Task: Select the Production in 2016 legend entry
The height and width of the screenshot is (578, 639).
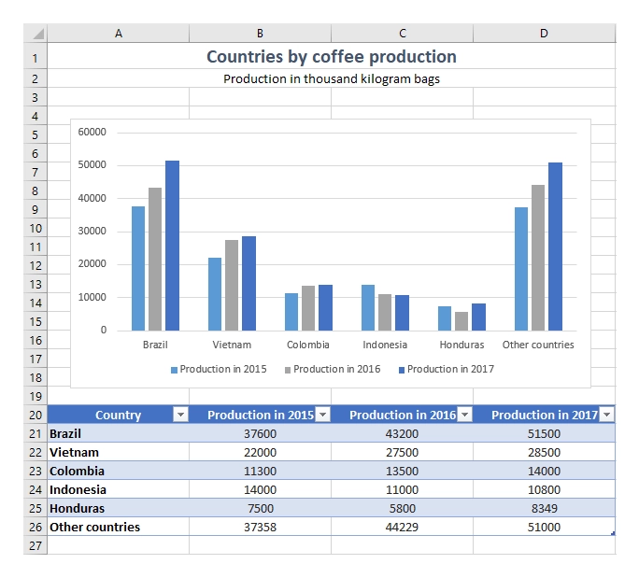Action: click(x=333, y=369)
